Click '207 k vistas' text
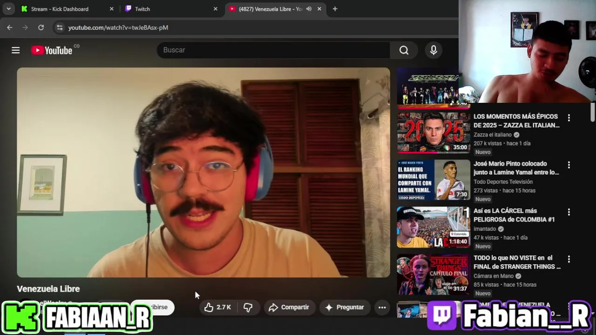The width and height of the screenshot is (596, 335). 487,143
